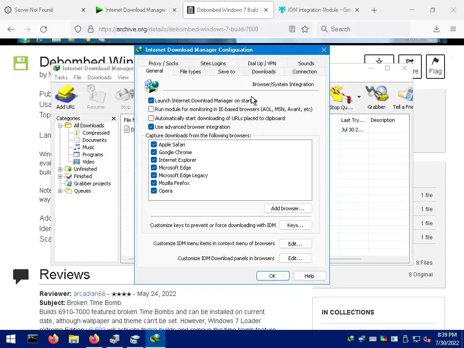Open Tasks menu in IDM window
464x348 pixels.
point(61,77)
